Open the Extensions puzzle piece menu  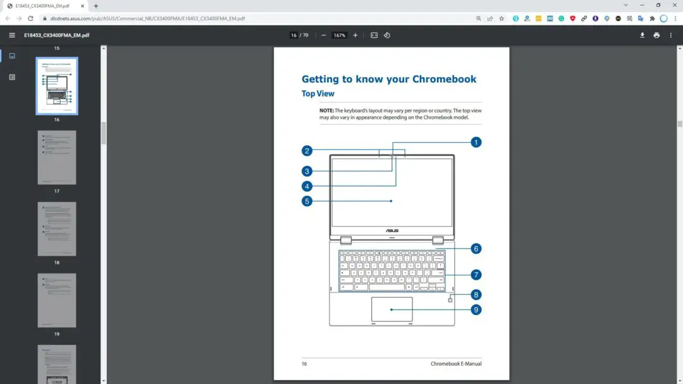pyautogui.click(x=652, y=19)
